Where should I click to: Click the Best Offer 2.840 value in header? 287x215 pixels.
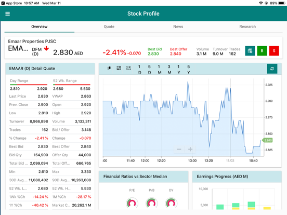coord(176,54)
